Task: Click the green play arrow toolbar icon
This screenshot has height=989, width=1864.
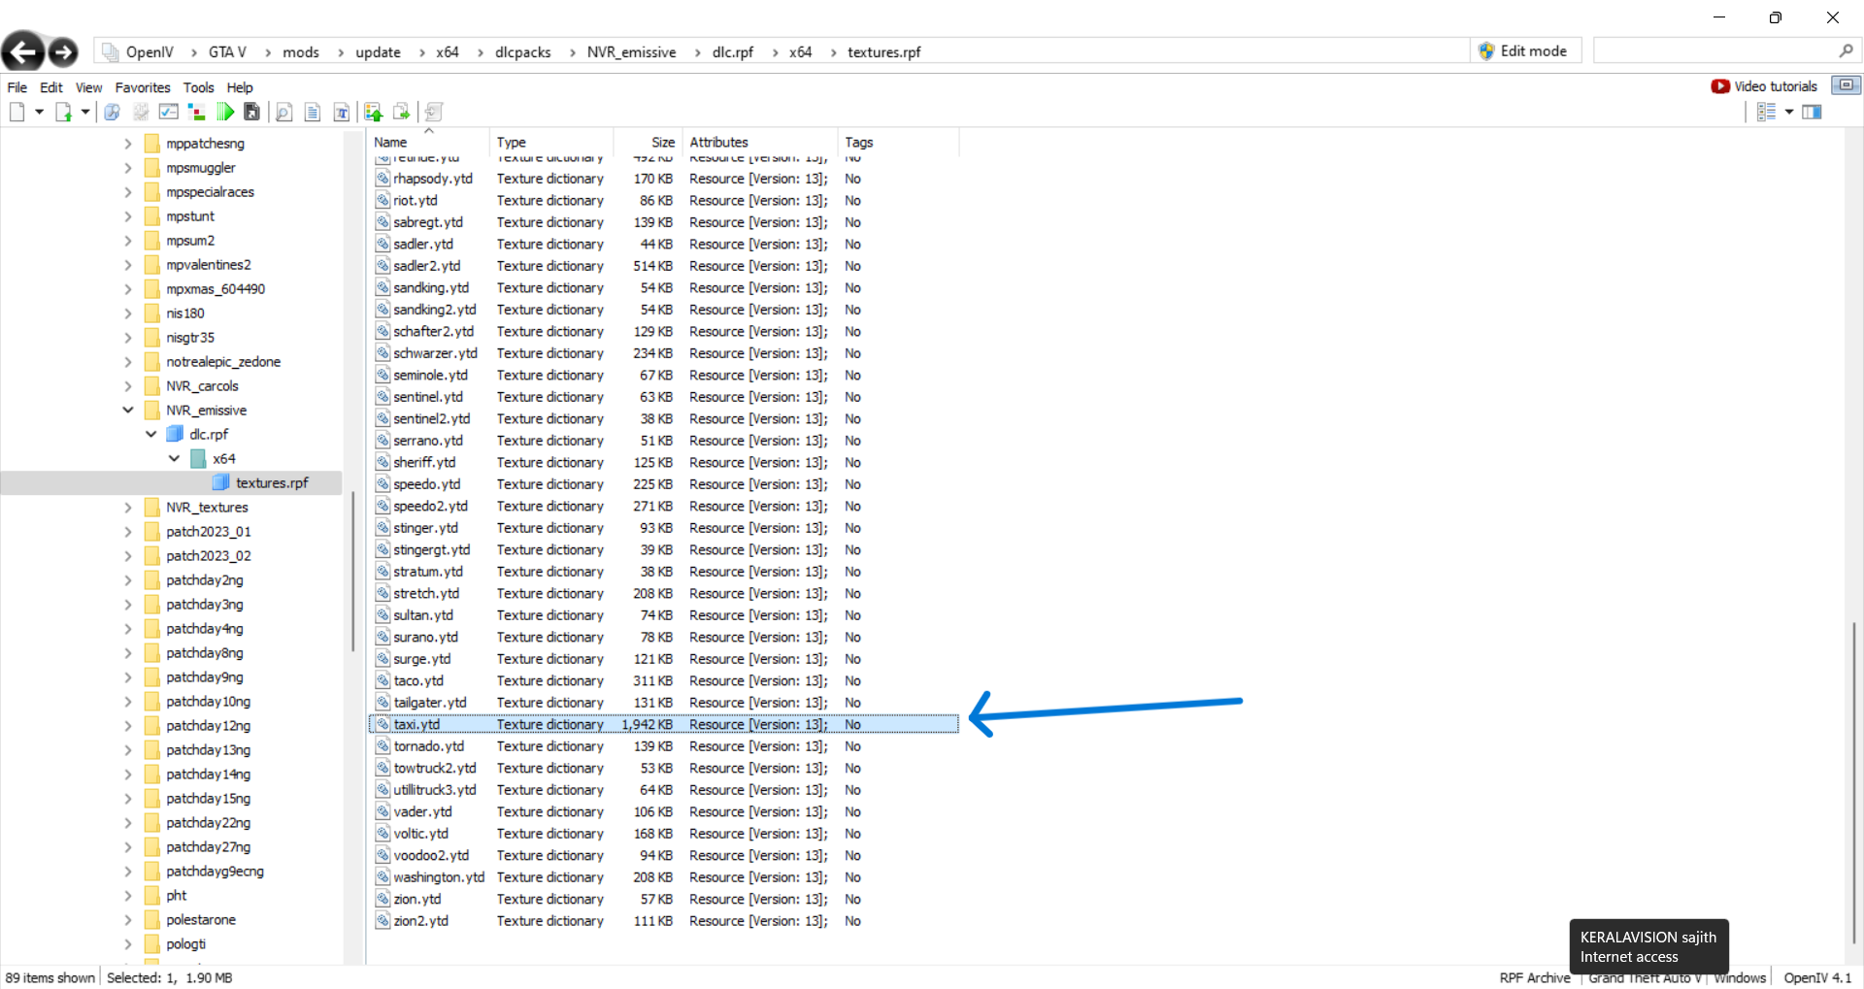Action: pyautogui.click(x=225, y=113)
